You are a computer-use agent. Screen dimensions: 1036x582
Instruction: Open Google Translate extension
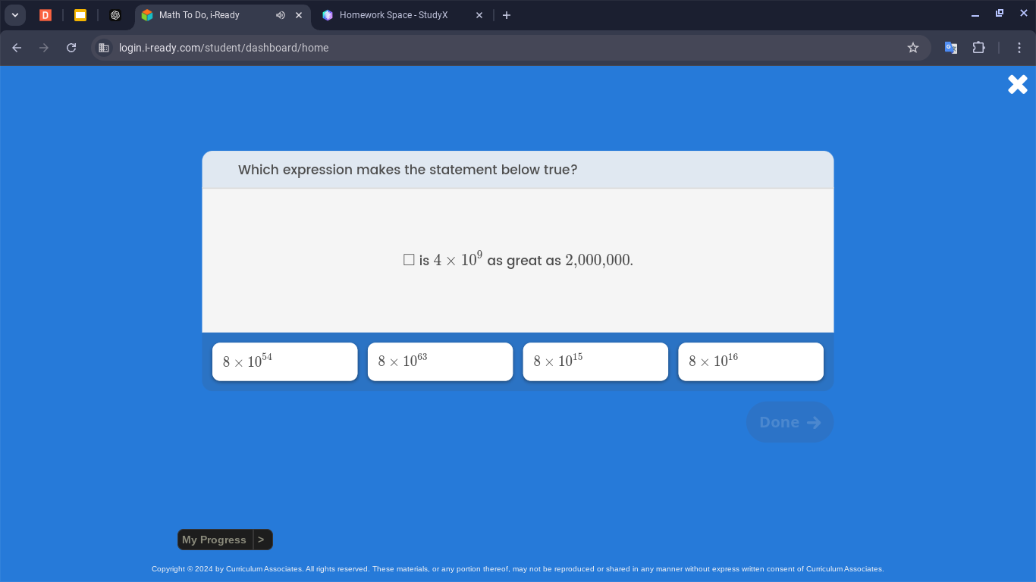951,48
